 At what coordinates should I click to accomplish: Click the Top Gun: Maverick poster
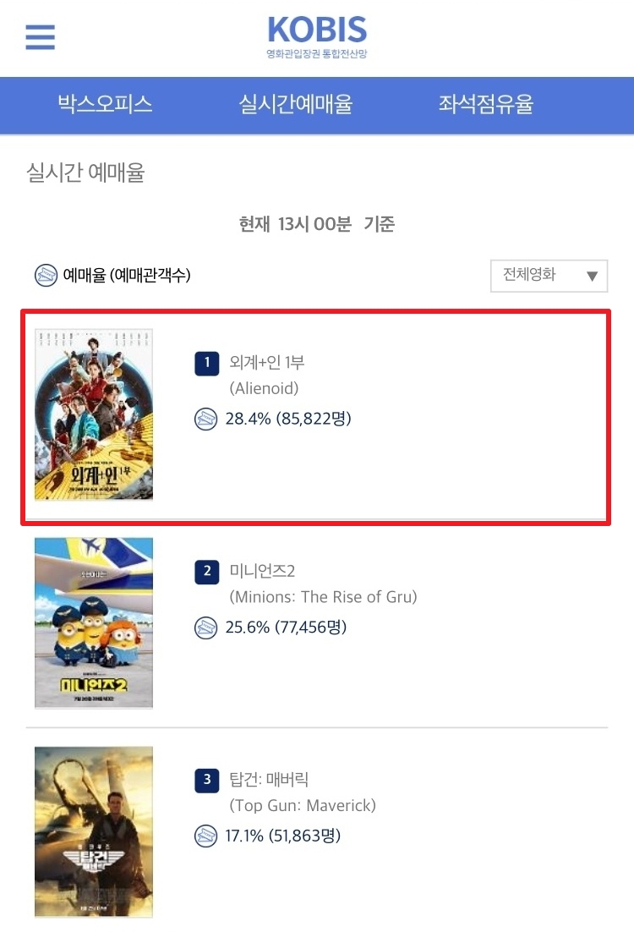(94, 831)
